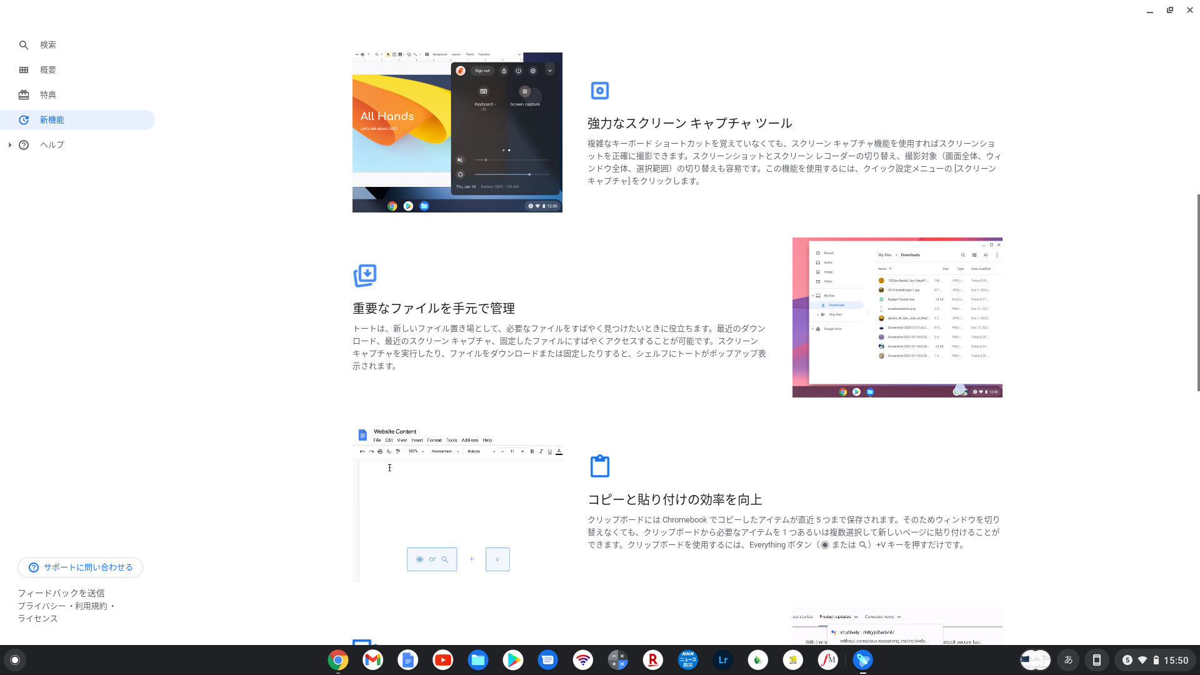The height and width of the screenshot is (675, 1200).
Task: Minimize the Explore window
Action: point(1150,10)
